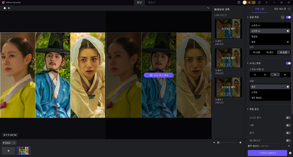The width and height of the screenshot is (293, 157).
Task: Toggle the 얼굴 복원 switch
Action: coord(288,17)
